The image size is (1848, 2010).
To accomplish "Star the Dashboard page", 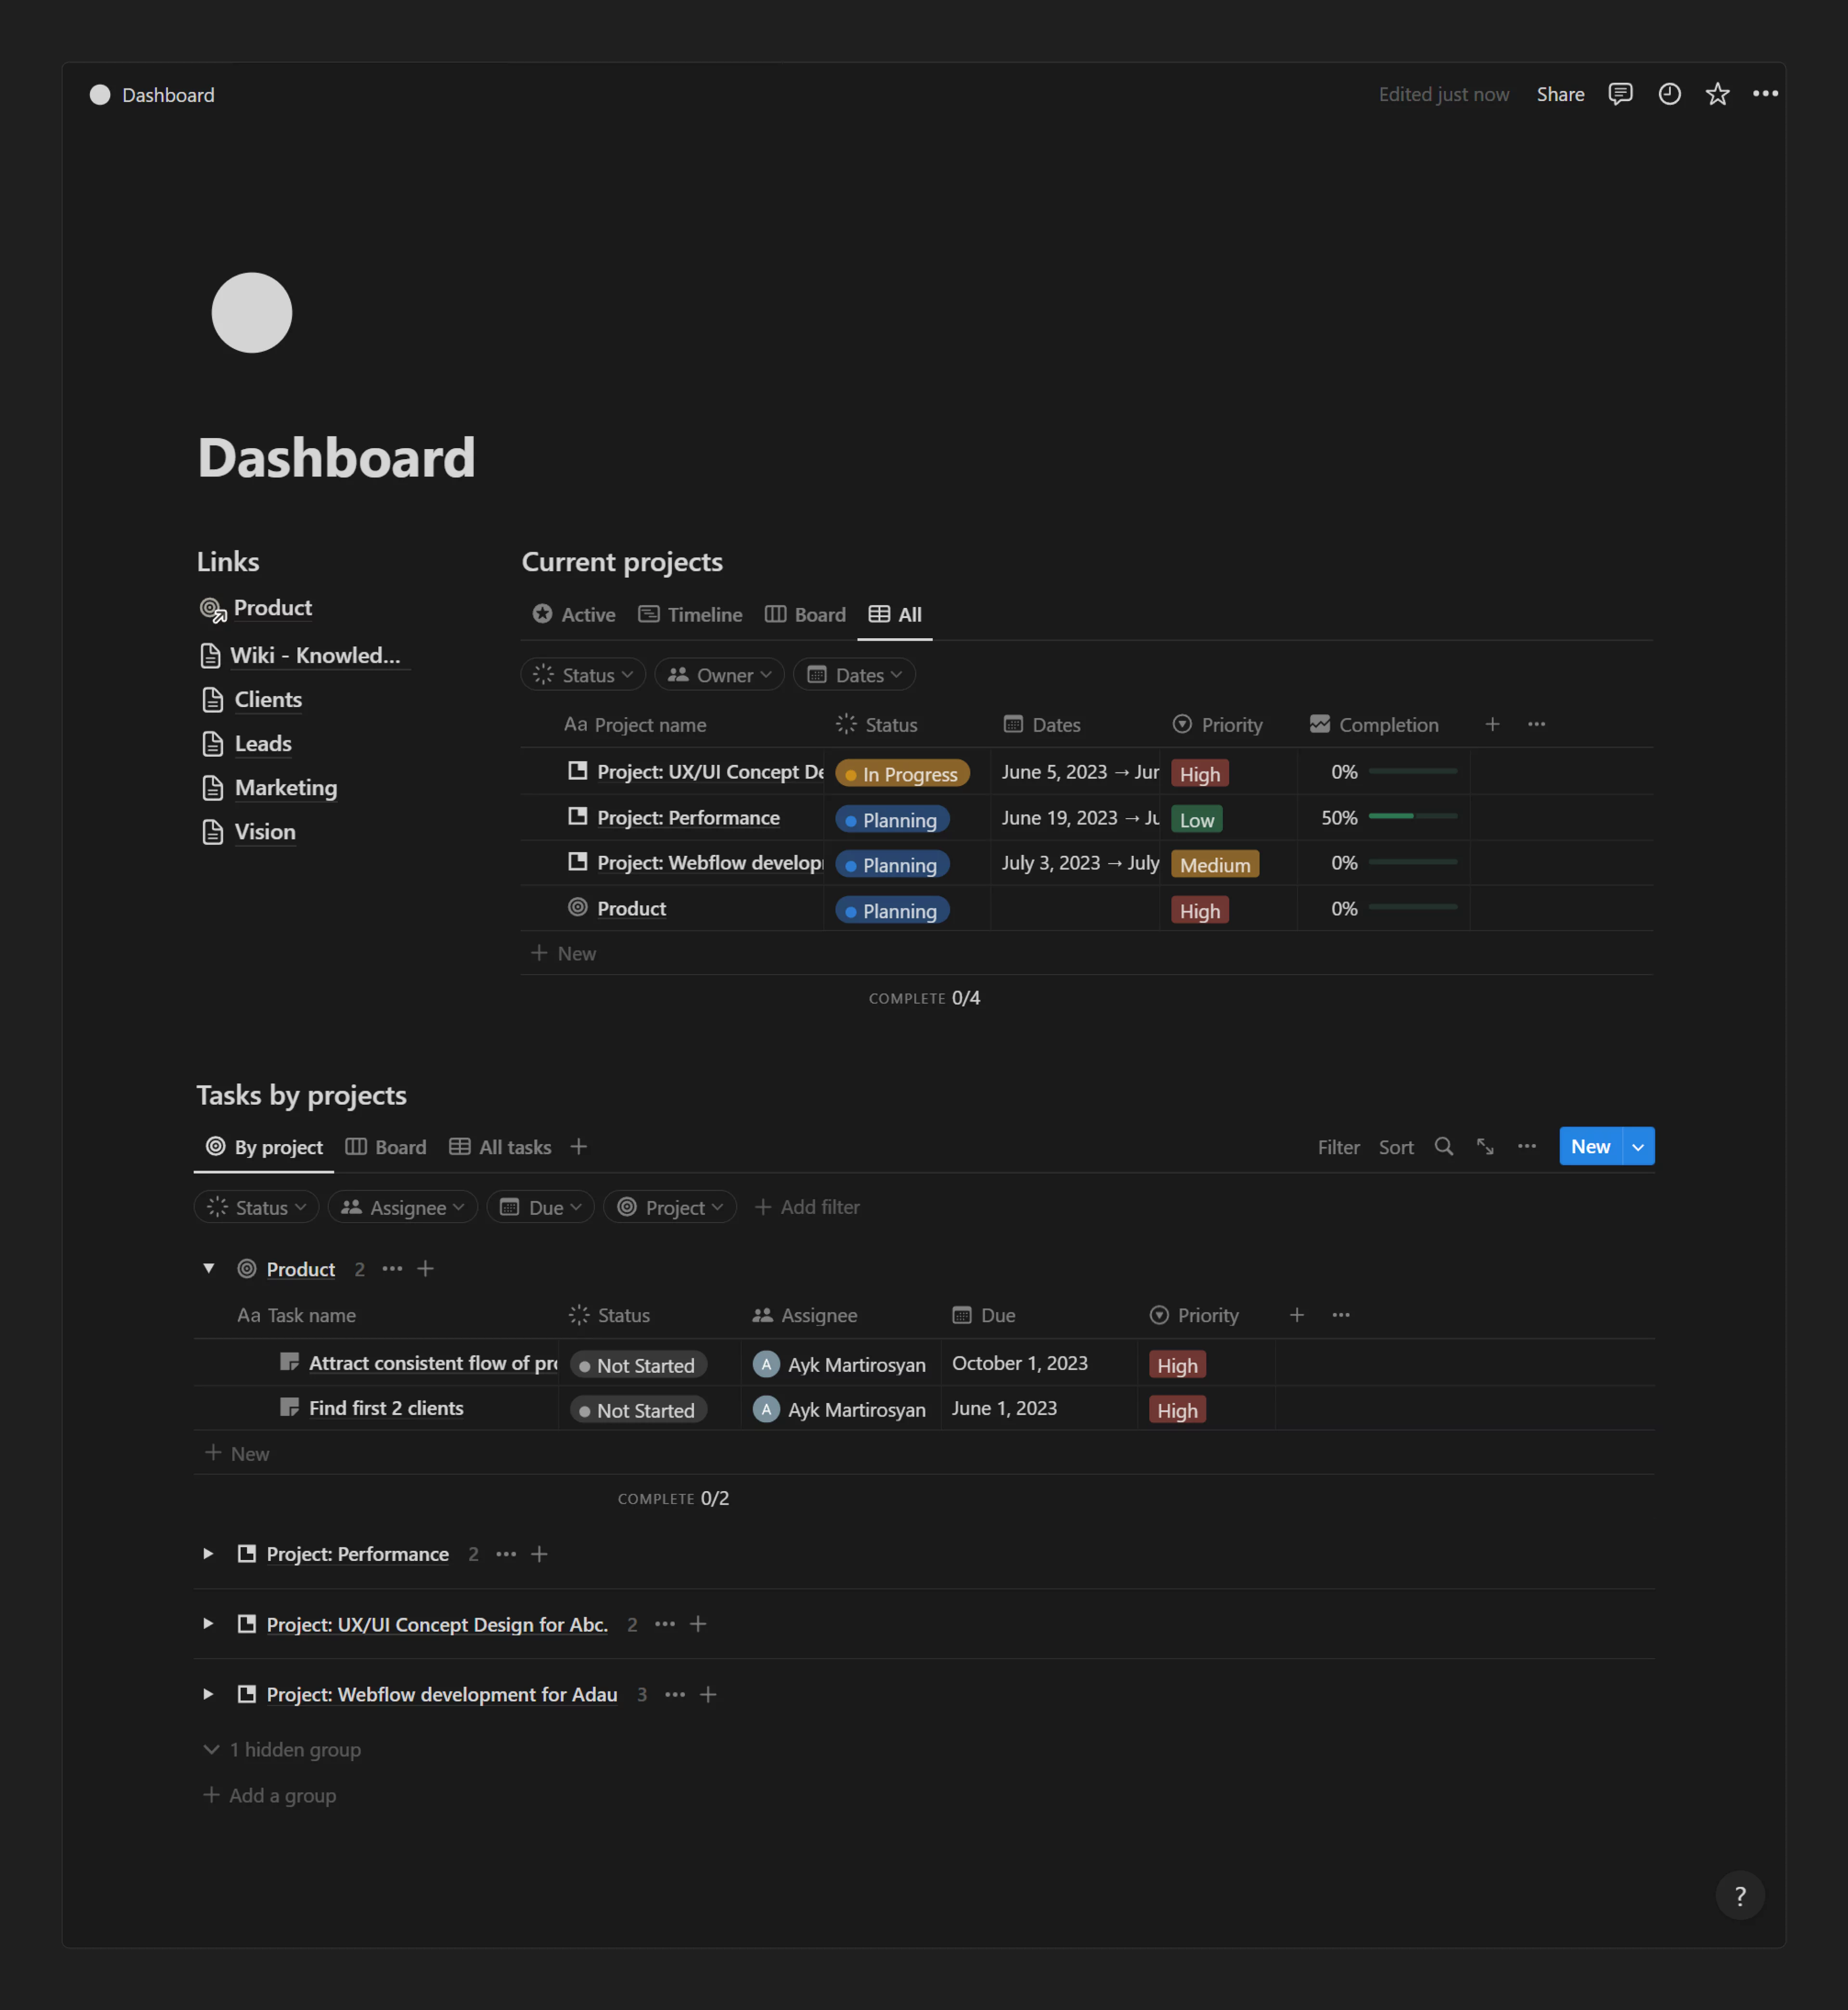I will 1717,94.
